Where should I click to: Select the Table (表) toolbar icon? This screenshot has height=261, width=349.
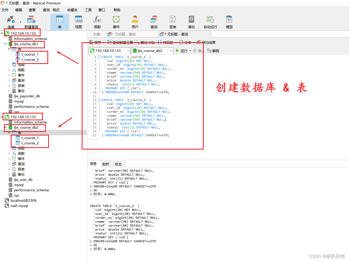60,22
